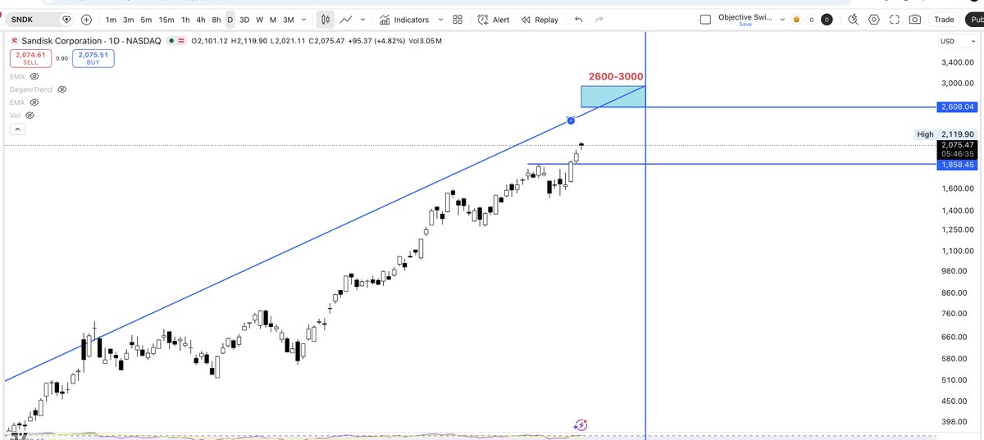The height and width of the screenshot is (440, 984).
Task: Select the 4h timeframe
Action: point(201,20)
